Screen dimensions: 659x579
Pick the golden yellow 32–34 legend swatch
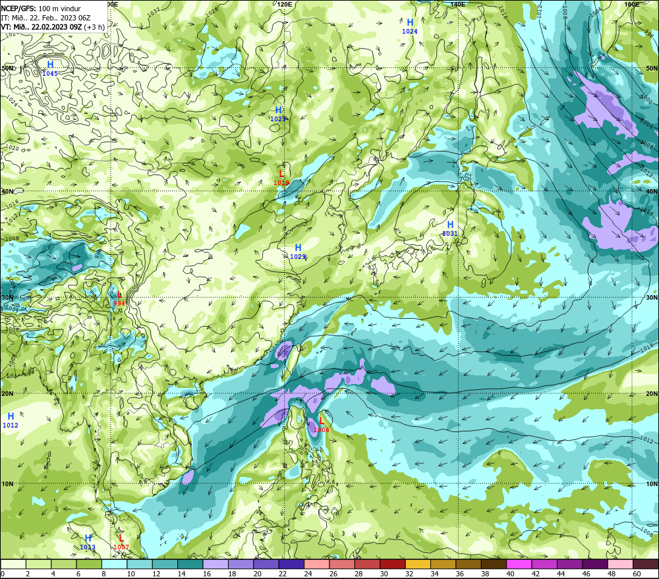418,564
